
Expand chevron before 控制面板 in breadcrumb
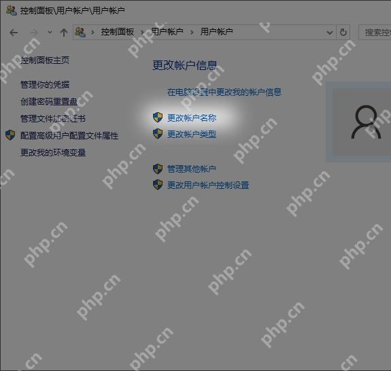pyautogui.click(x=92, y=32)
